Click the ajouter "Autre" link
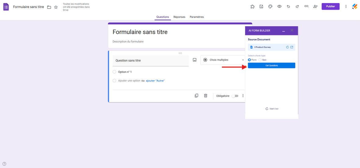360x168 pixels. click(155, 81)
